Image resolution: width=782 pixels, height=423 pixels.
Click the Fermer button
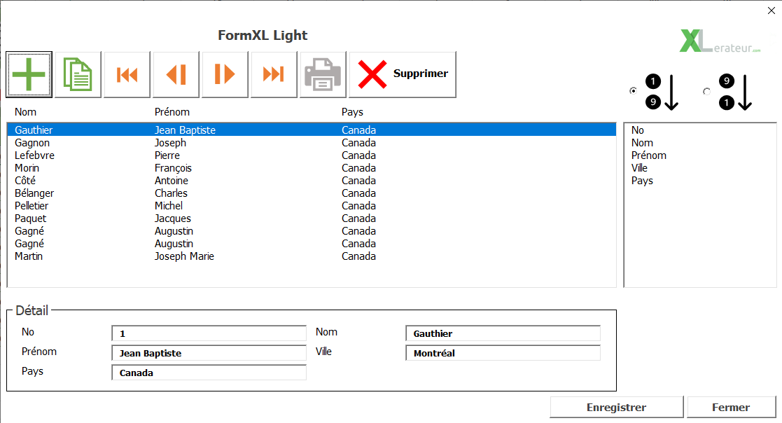click(731, 407)
